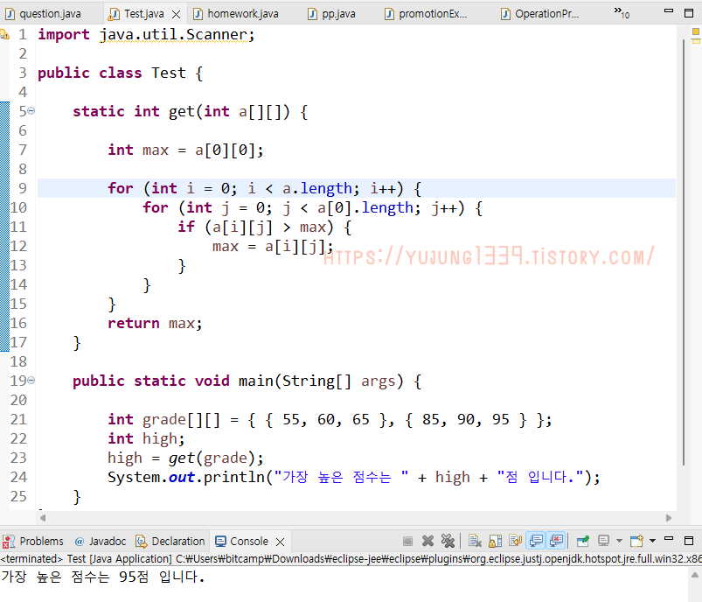Viewport: 702px width, 602px height.
Task: Remove All Terminated Launches via Console toolbar
Action: tap(448, 542)
